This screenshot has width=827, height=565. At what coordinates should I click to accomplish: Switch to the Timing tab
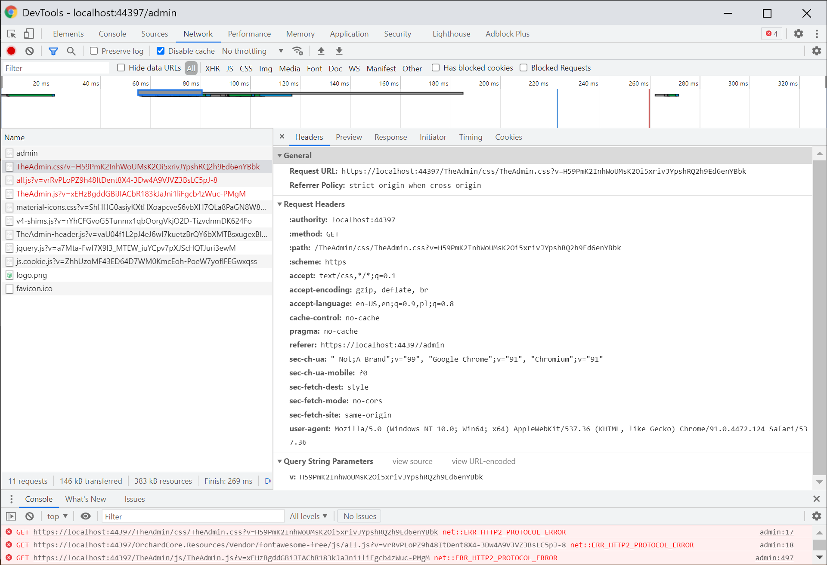(x=470, y=137)
